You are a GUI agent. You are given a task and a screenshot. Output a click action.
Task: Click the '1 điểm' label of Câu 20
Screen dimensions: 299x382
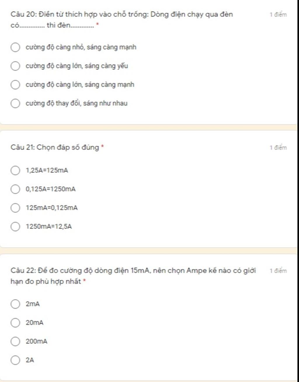click(x=278, y=15)
